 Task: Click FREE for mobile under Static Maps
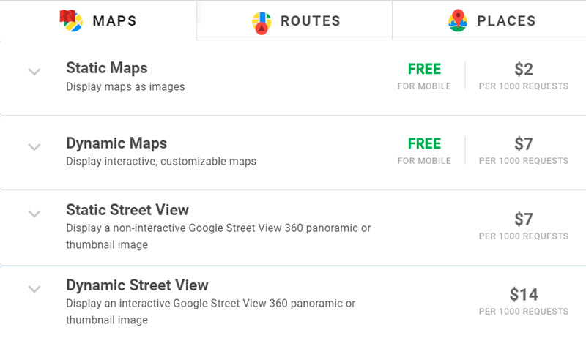[x=424, y=76]
